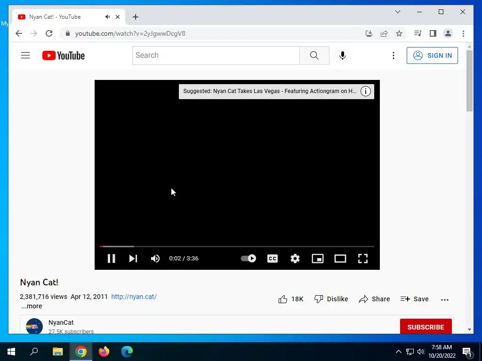This screenshot has width=482, height=361.
Task: Open video settings gear
Action: [x=295, y=259]
